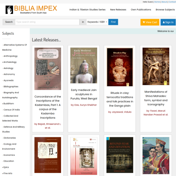176x176 pixels.
Task: Select Collected And Selected Works subject
Action: [10, 118]
